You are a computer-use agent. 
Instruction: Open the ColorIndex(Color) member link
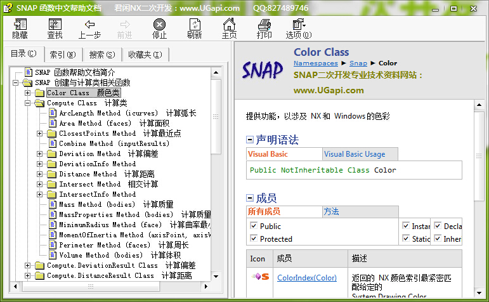click(x=307, y=277)
